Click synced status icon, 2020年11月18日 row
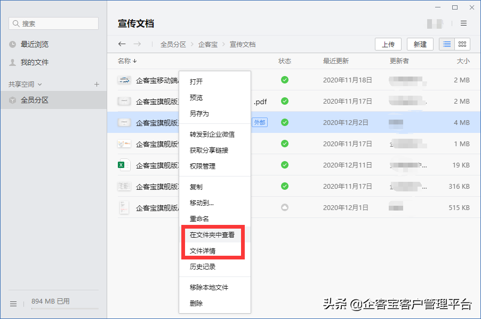The height and width of the screenshot is (319, 481). [x=285, y=80]
